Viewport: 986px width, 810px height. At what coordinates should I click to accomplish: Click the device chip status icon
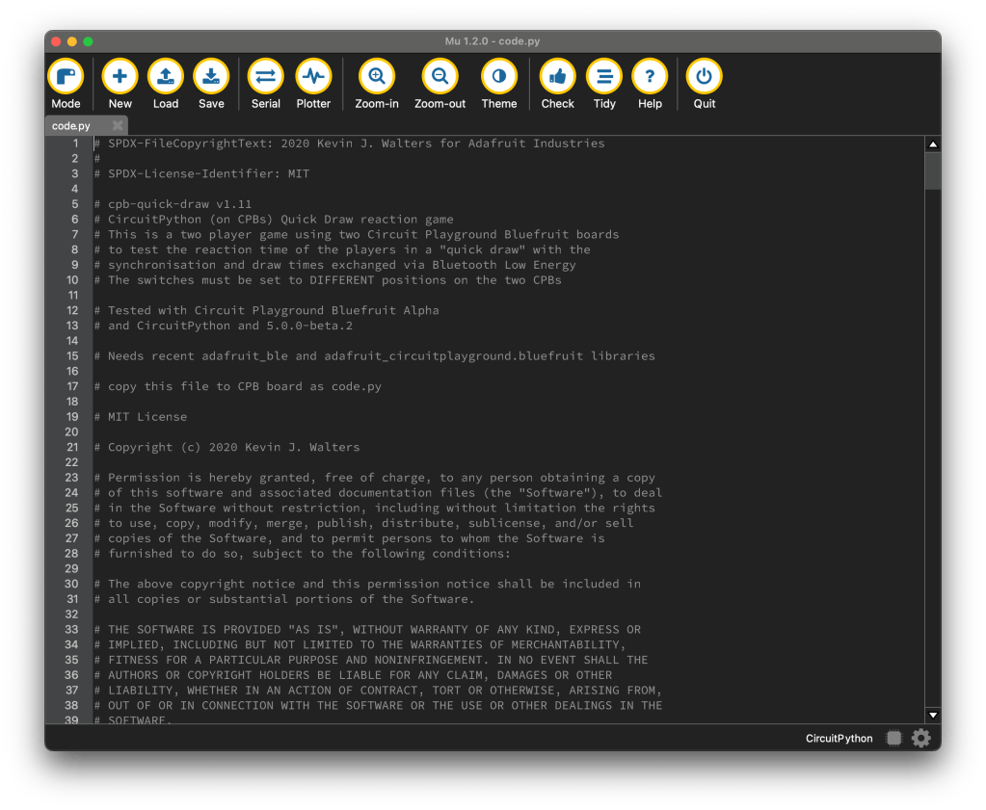click(x=893, y=738)
